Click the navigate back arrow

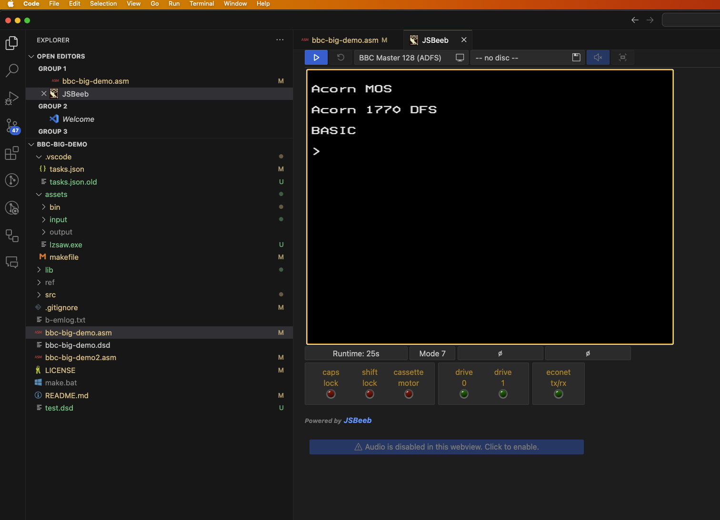635,20
